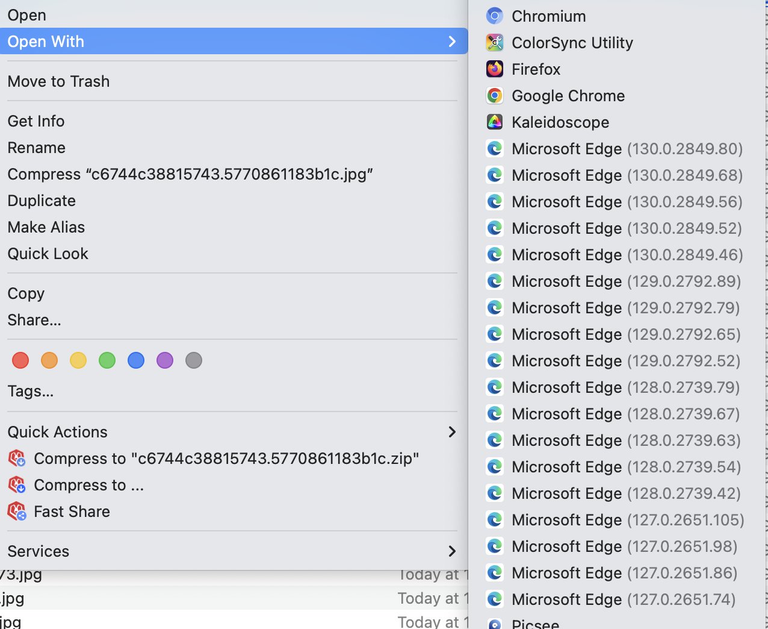This screenshot has width=768, height=629.
Task: Apply the yellow tag color
Action: point(78,360)
